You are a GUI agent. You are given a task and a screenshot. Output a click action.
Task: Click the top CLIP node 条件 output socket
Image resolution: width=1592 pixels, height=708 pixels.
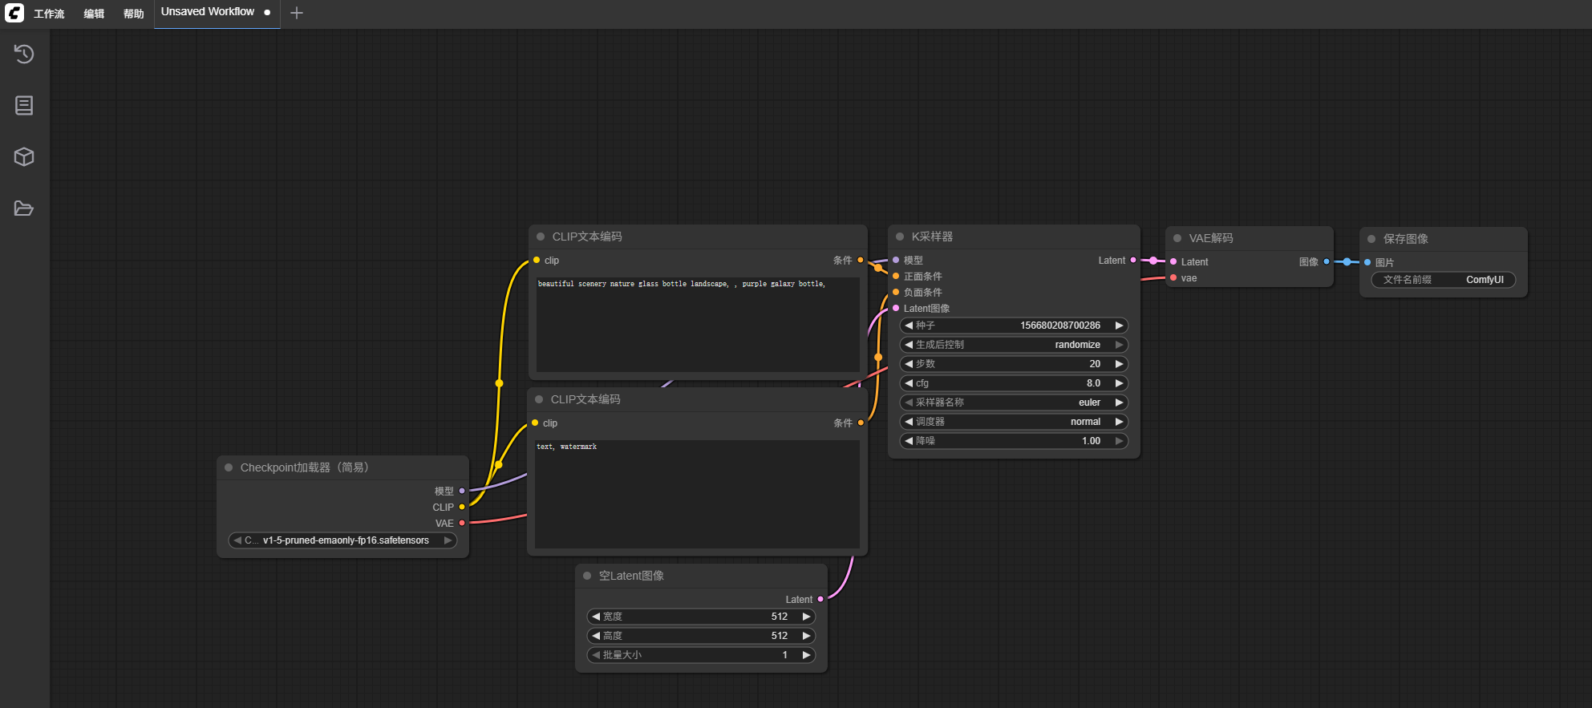point(861,260)
